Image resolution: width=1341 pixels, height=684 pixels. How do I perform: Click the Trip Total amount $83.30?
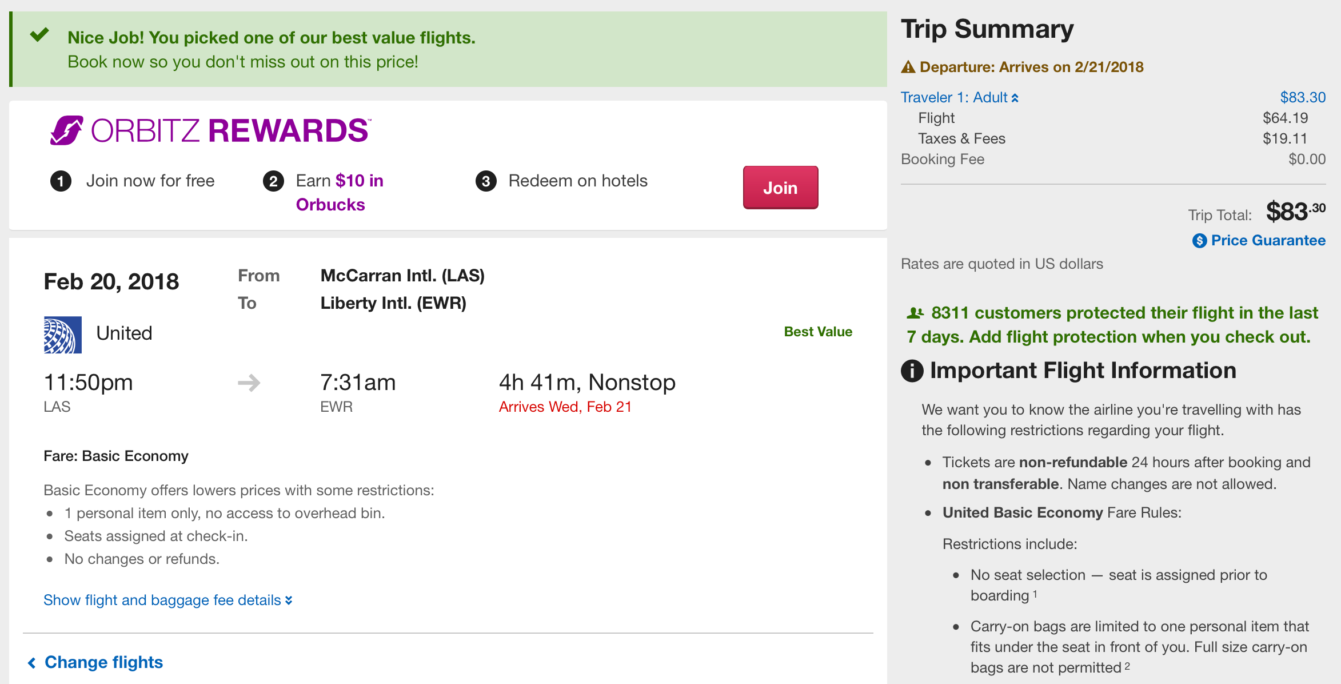(x=1295, y=212)
